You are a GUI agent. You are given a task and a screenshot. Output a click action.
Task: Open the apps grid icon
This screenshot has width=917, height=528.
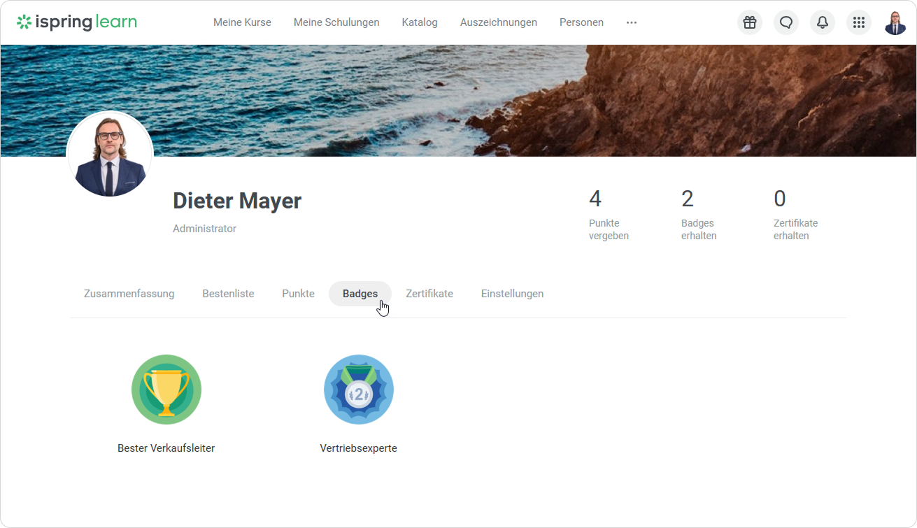(859, 22)
